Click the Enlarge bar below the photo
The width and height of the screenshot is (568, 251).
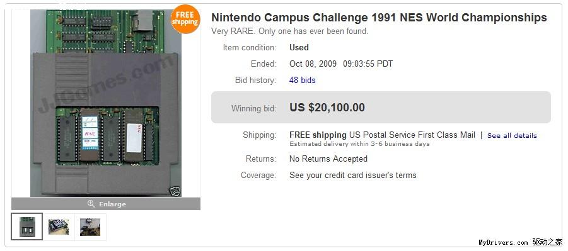coord(106,204)
